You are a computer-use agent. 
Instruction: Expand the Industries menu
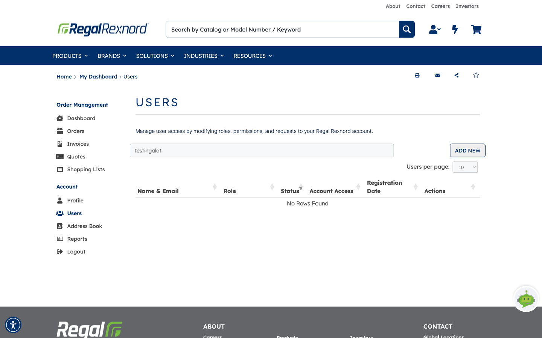click(204, 56)
